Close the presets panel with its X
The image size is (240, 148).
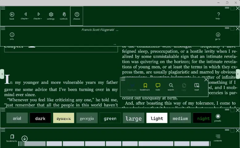pos(238,110)
